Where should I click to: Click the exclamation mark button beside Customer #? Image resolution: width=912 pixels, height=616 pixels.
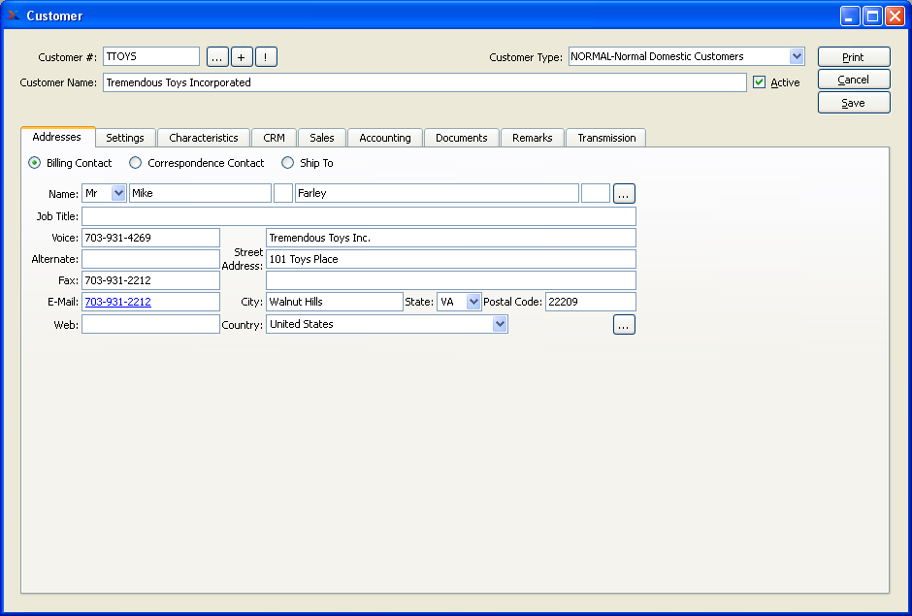266,57
